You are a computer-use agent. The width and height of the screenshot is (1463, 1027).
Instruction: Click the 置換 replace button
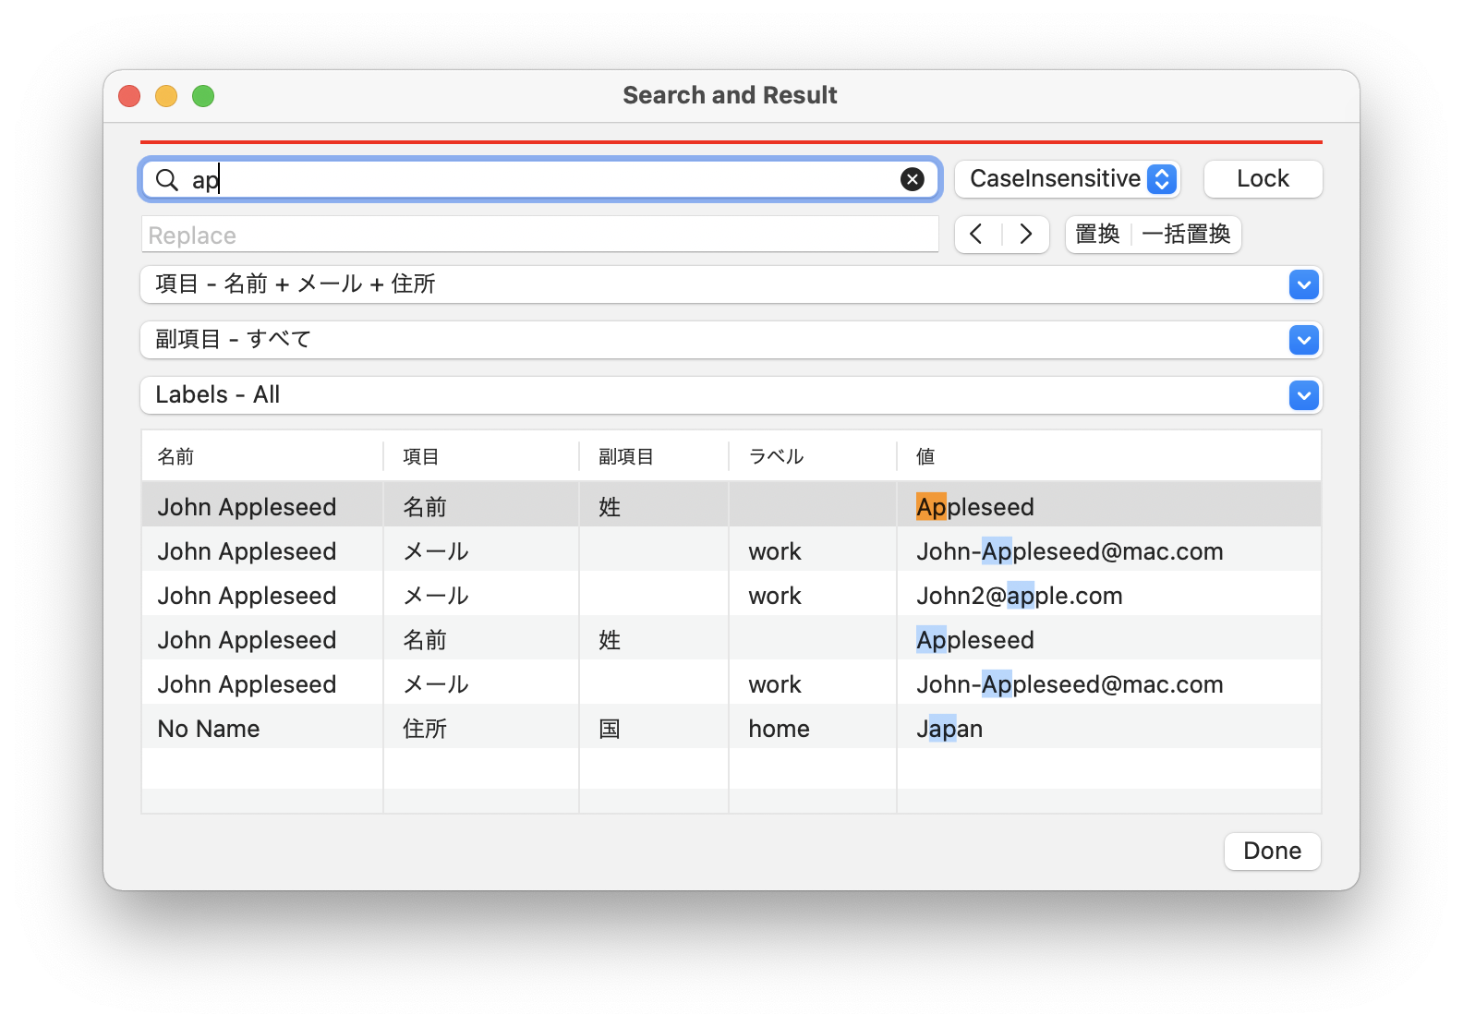tap(1097, 235)
